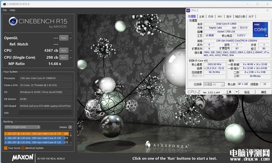Click the OS field value
The image size is (272, 163).
pos(45,92)
